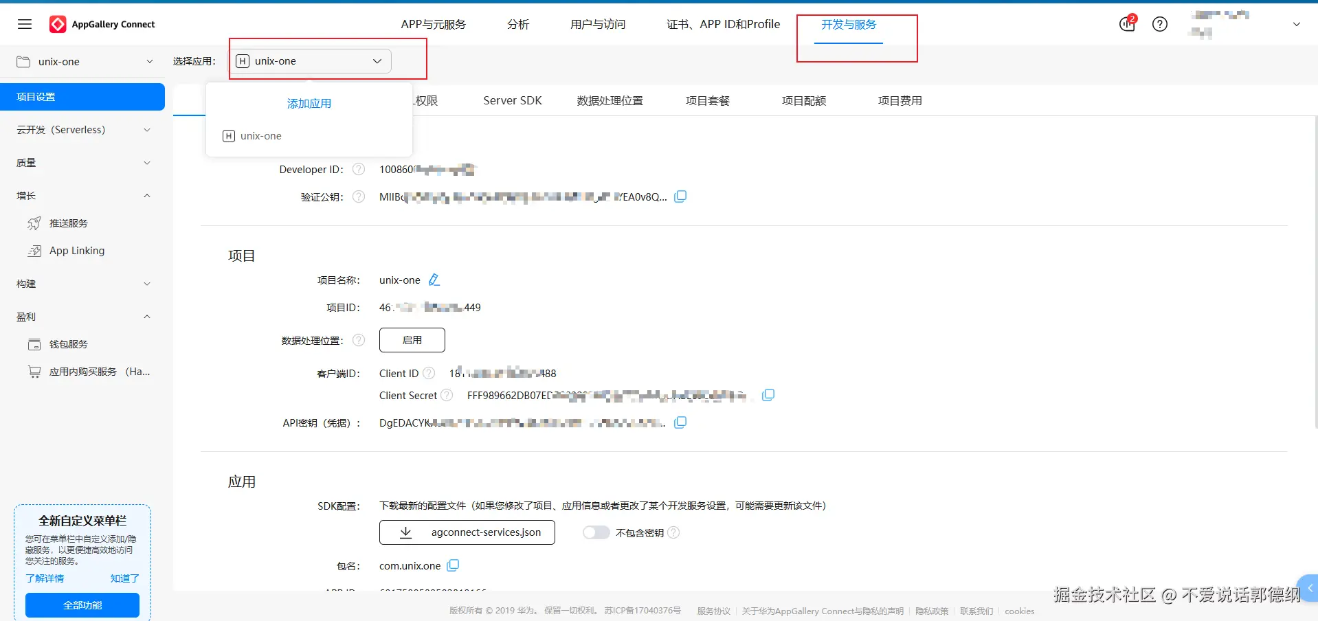Open the 项目费用 tab
This screenshot has width=1318, height=621.
pyautogui.click(x=900, y=100)
